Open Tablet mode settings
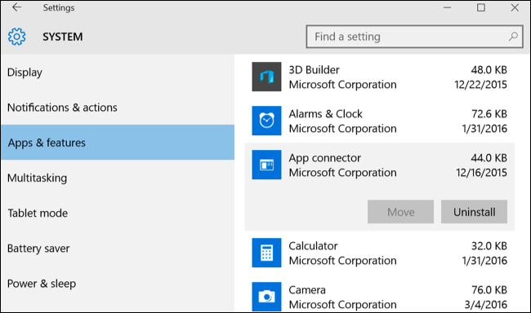The width and height of the screenshot is (531, 313). 117,213
